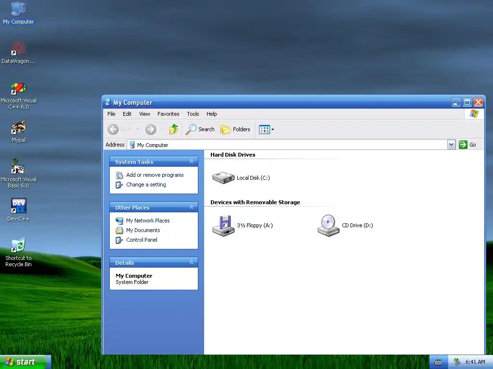Click the Go button

tap(467, 145)
